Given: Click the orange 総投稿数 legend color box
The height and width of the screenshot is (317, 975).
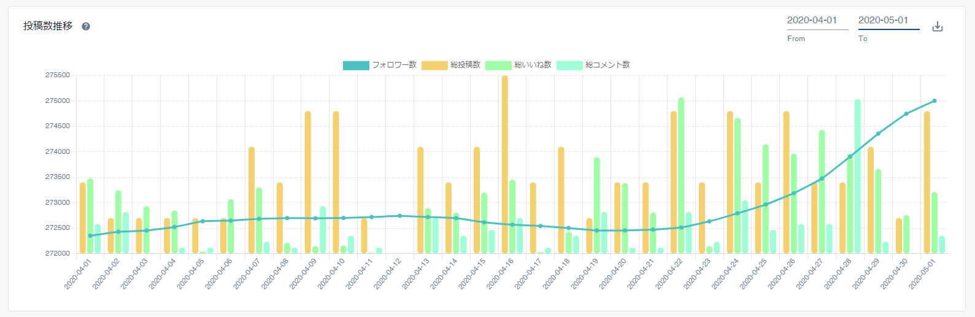Looking at the screenshot, I should [434, 65].
